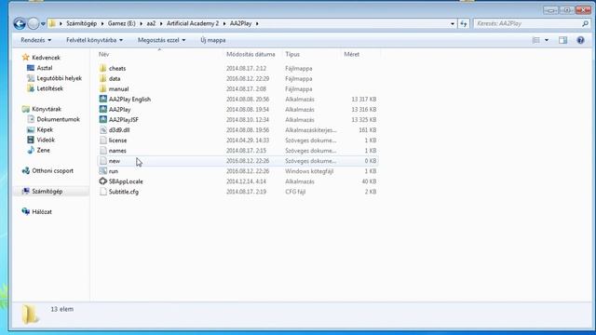The width and height of the screenshot is (596, 335).
Task: Open the Videók library
Action: (x=46, y=140)
